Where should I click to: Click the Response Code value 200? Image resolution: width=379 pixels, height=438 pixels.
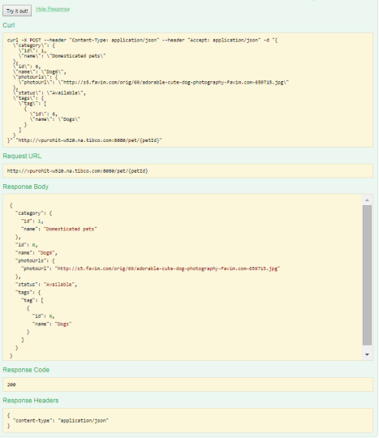point(11,384)
